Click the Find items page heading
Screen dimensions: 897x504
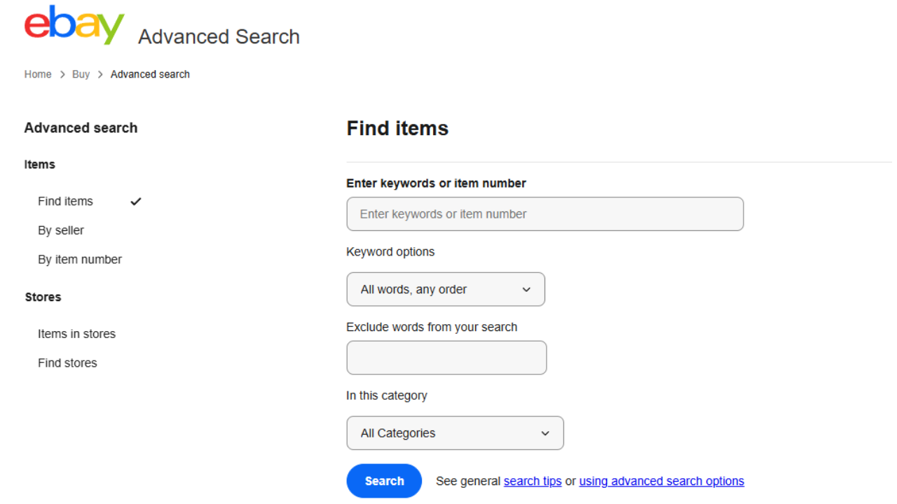tap(397, 128)
